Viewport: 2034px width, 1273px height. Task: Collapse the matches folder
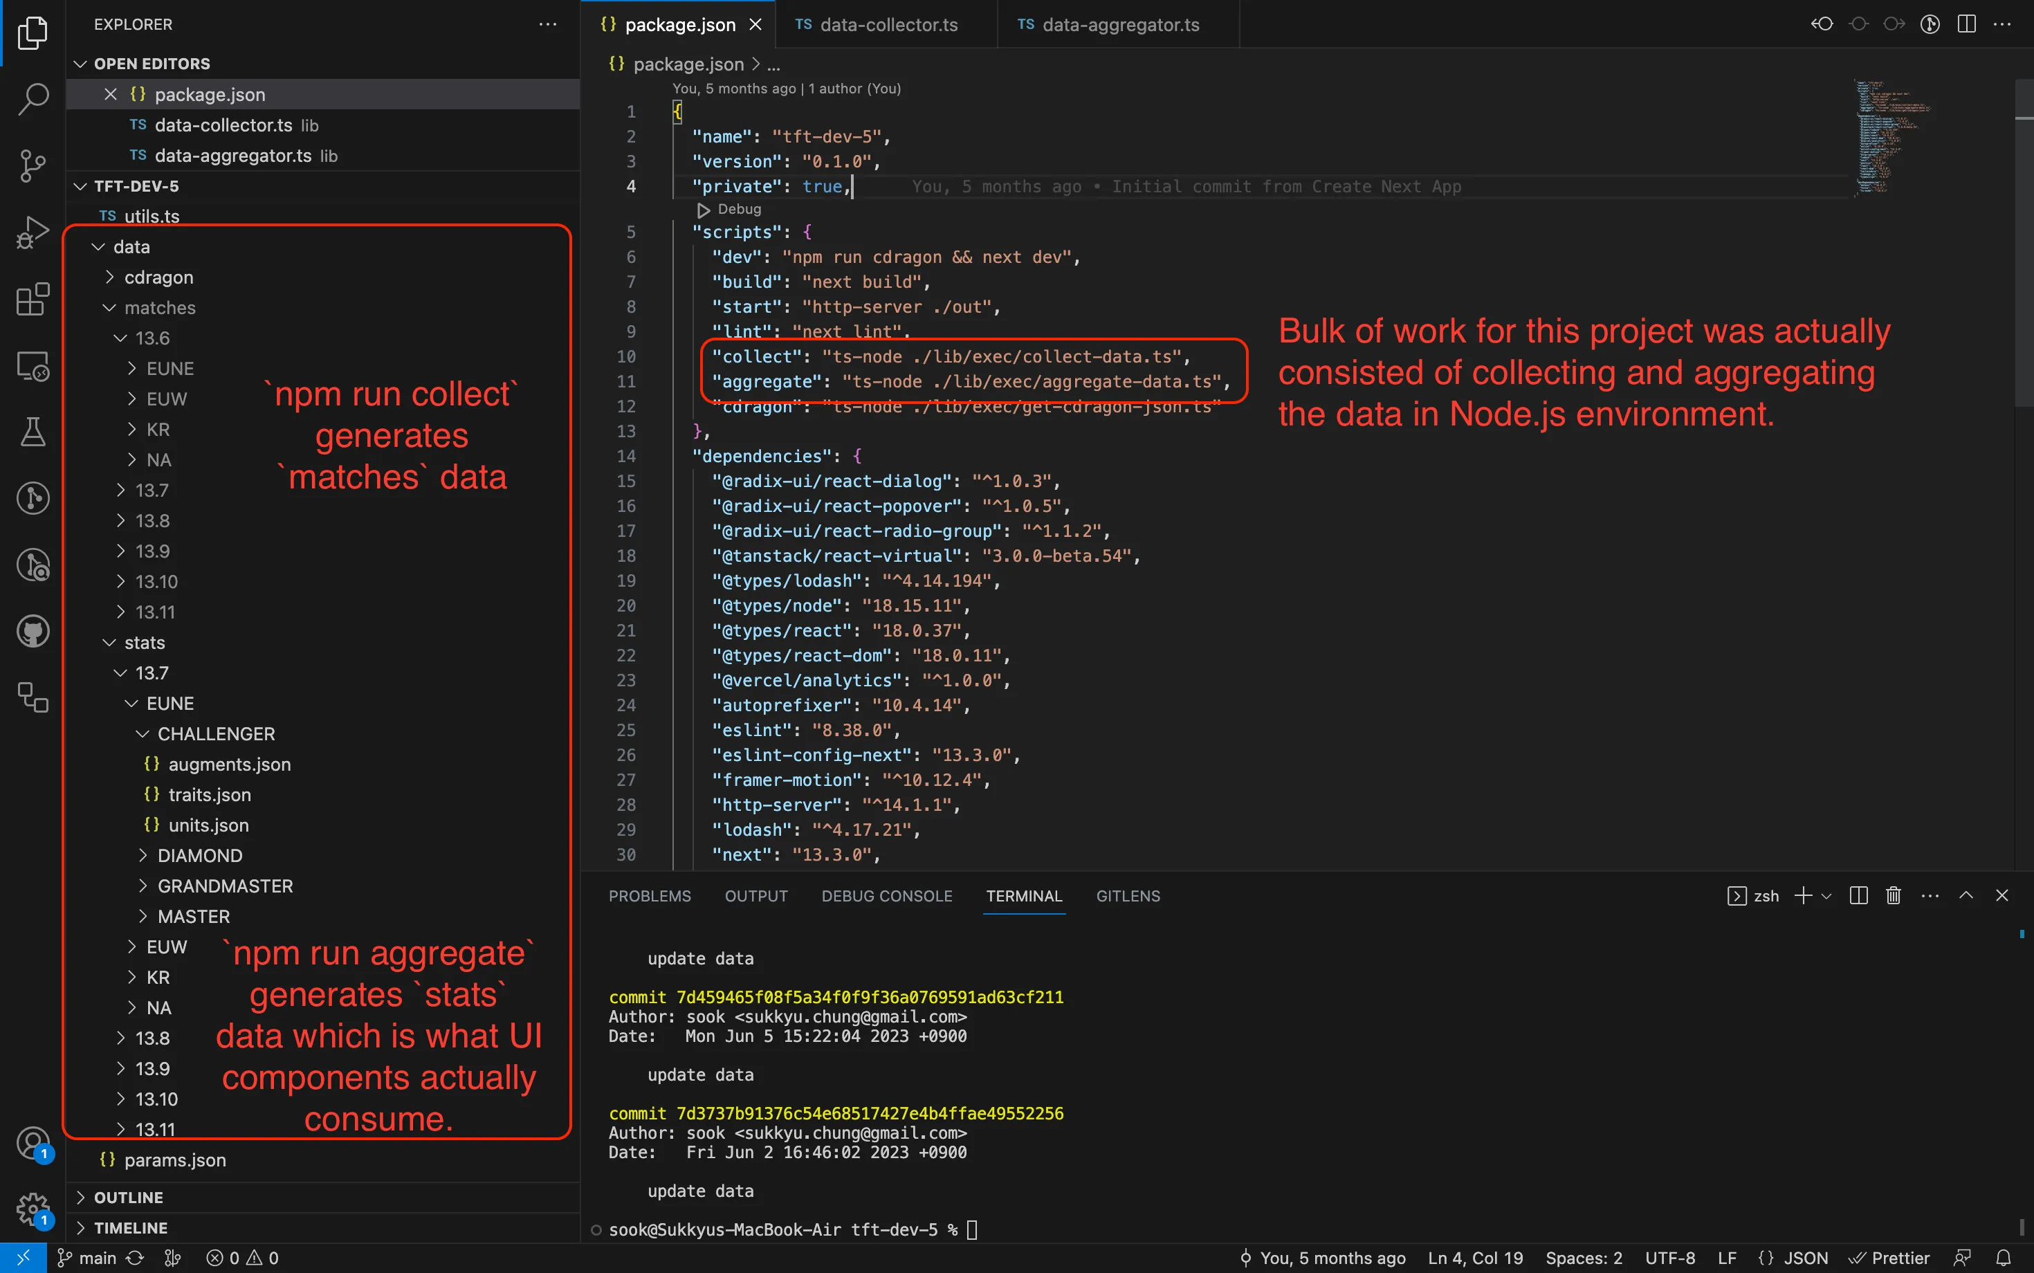point(159,307)
